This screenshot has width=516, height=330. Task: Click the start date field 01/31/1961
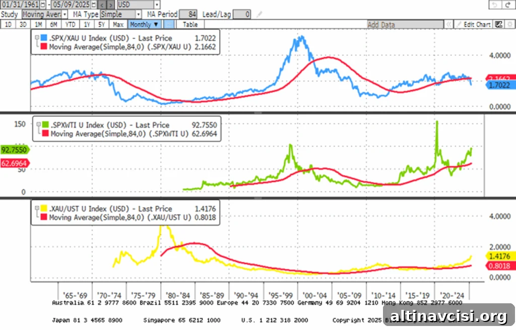20,5
